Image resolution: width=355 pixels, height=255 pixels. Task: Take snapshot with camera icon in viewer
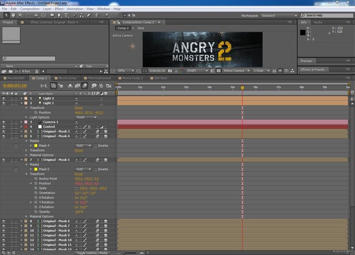click(x=170, y=71)
